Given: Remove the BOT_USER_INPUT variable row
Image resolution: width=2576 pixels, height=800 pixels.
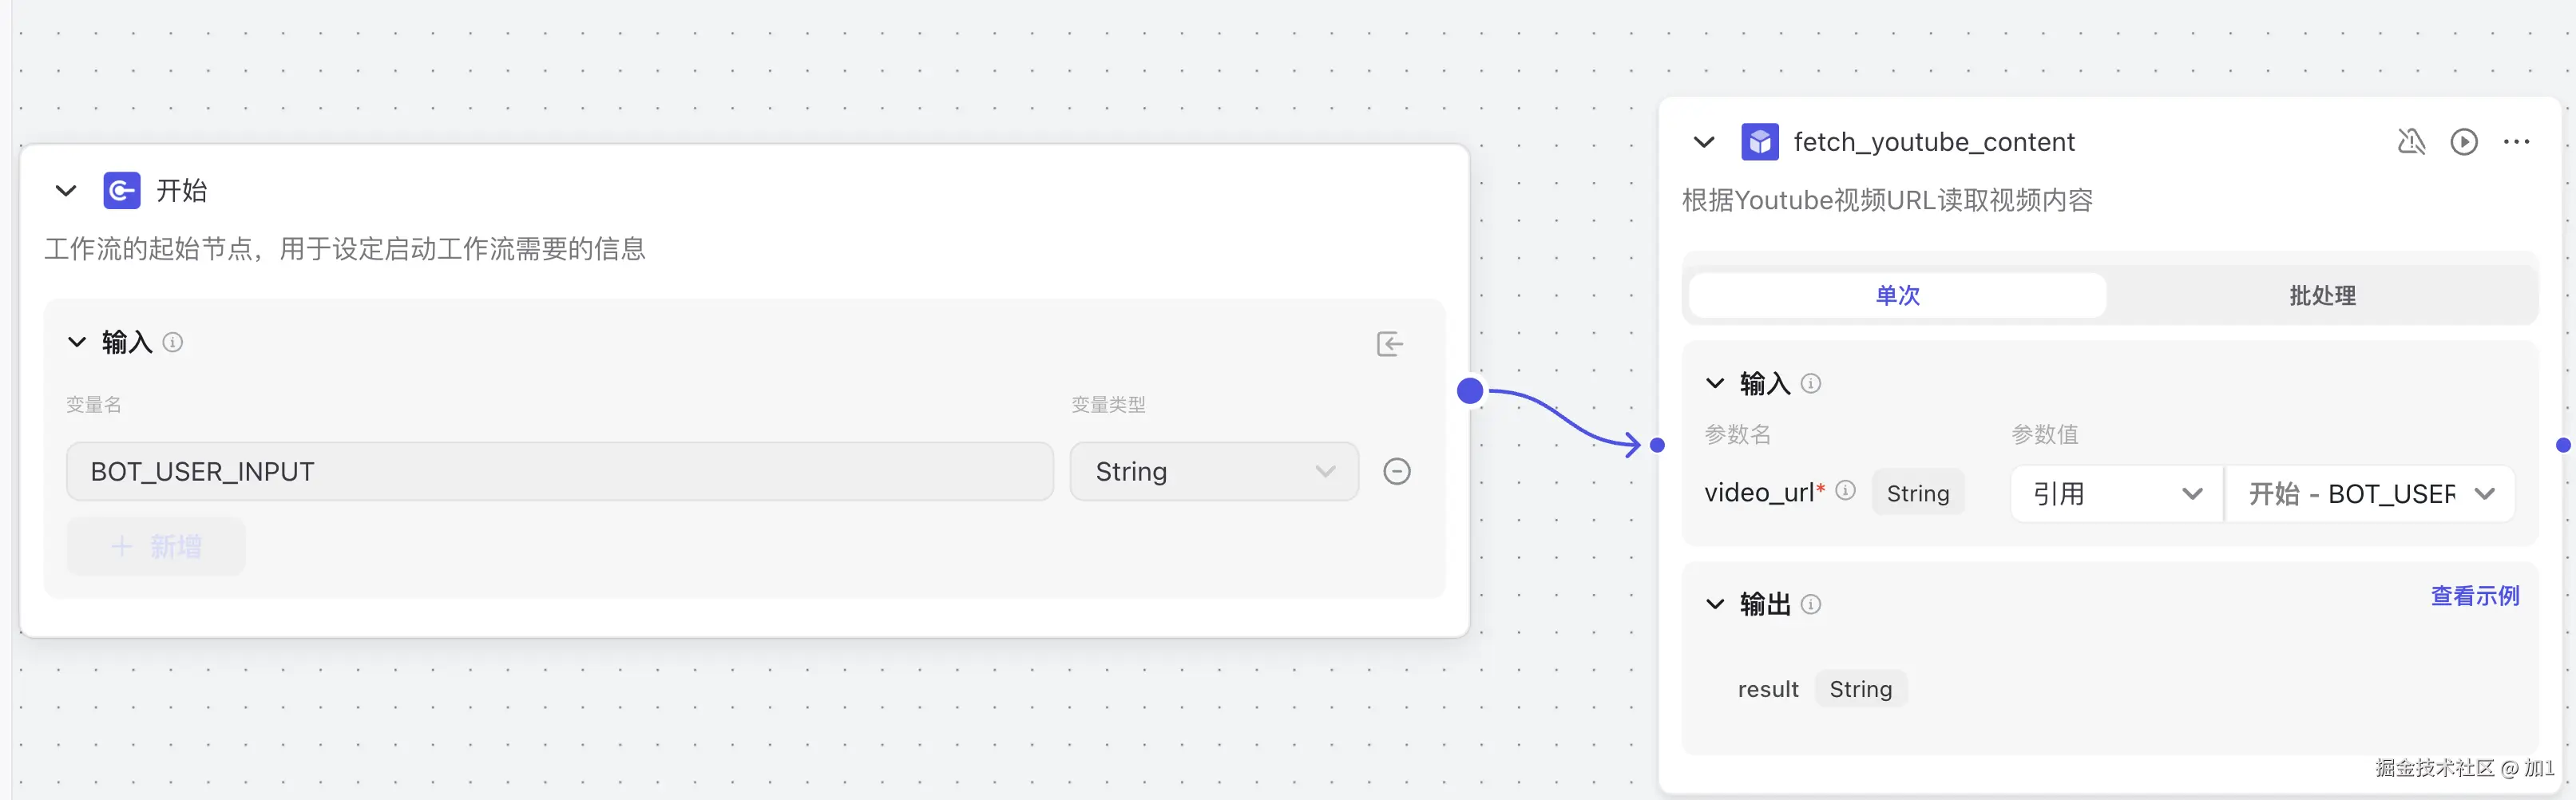Looking at the screenshot, I should coord(1396,471).
